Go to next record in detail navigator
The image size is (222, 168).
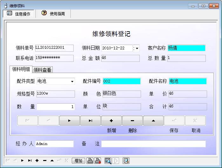click(x=70, y=121)
